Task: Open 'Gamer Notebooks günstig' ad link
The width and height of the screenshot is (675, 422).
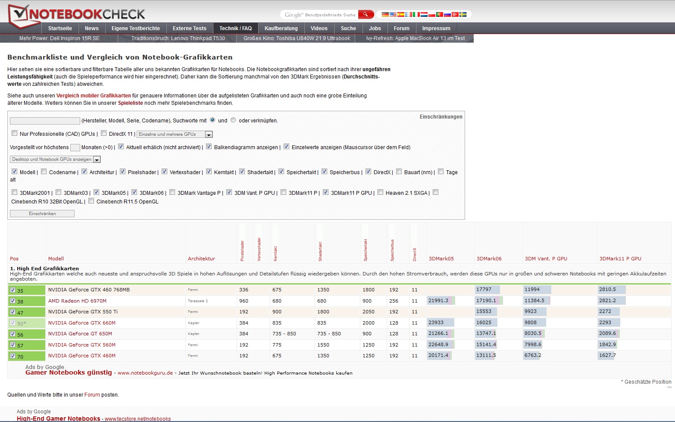Action: [x=69, y=372]
